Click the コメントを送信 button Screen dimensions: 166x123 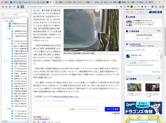point(112,109)
